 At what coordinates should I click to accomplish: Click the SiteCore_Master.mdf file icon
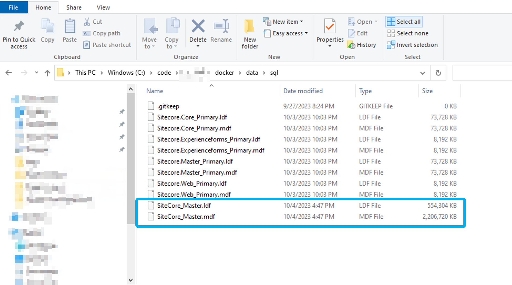click(151, 216)
